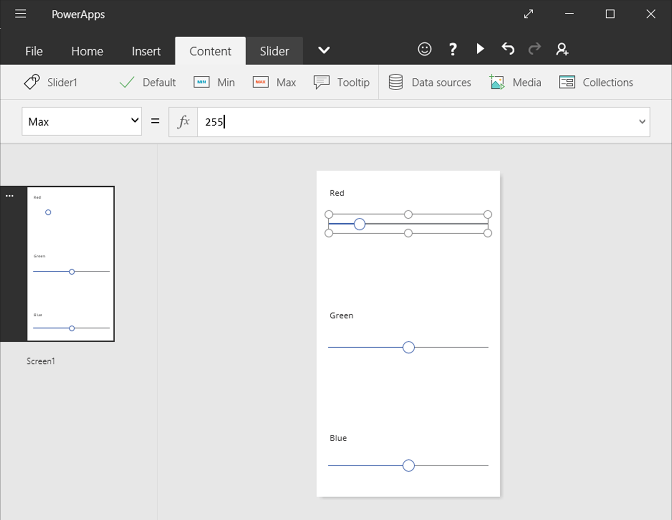Run the app with the Preview play icon
Viewport: 672px width, 520px height.
point(480,49)
